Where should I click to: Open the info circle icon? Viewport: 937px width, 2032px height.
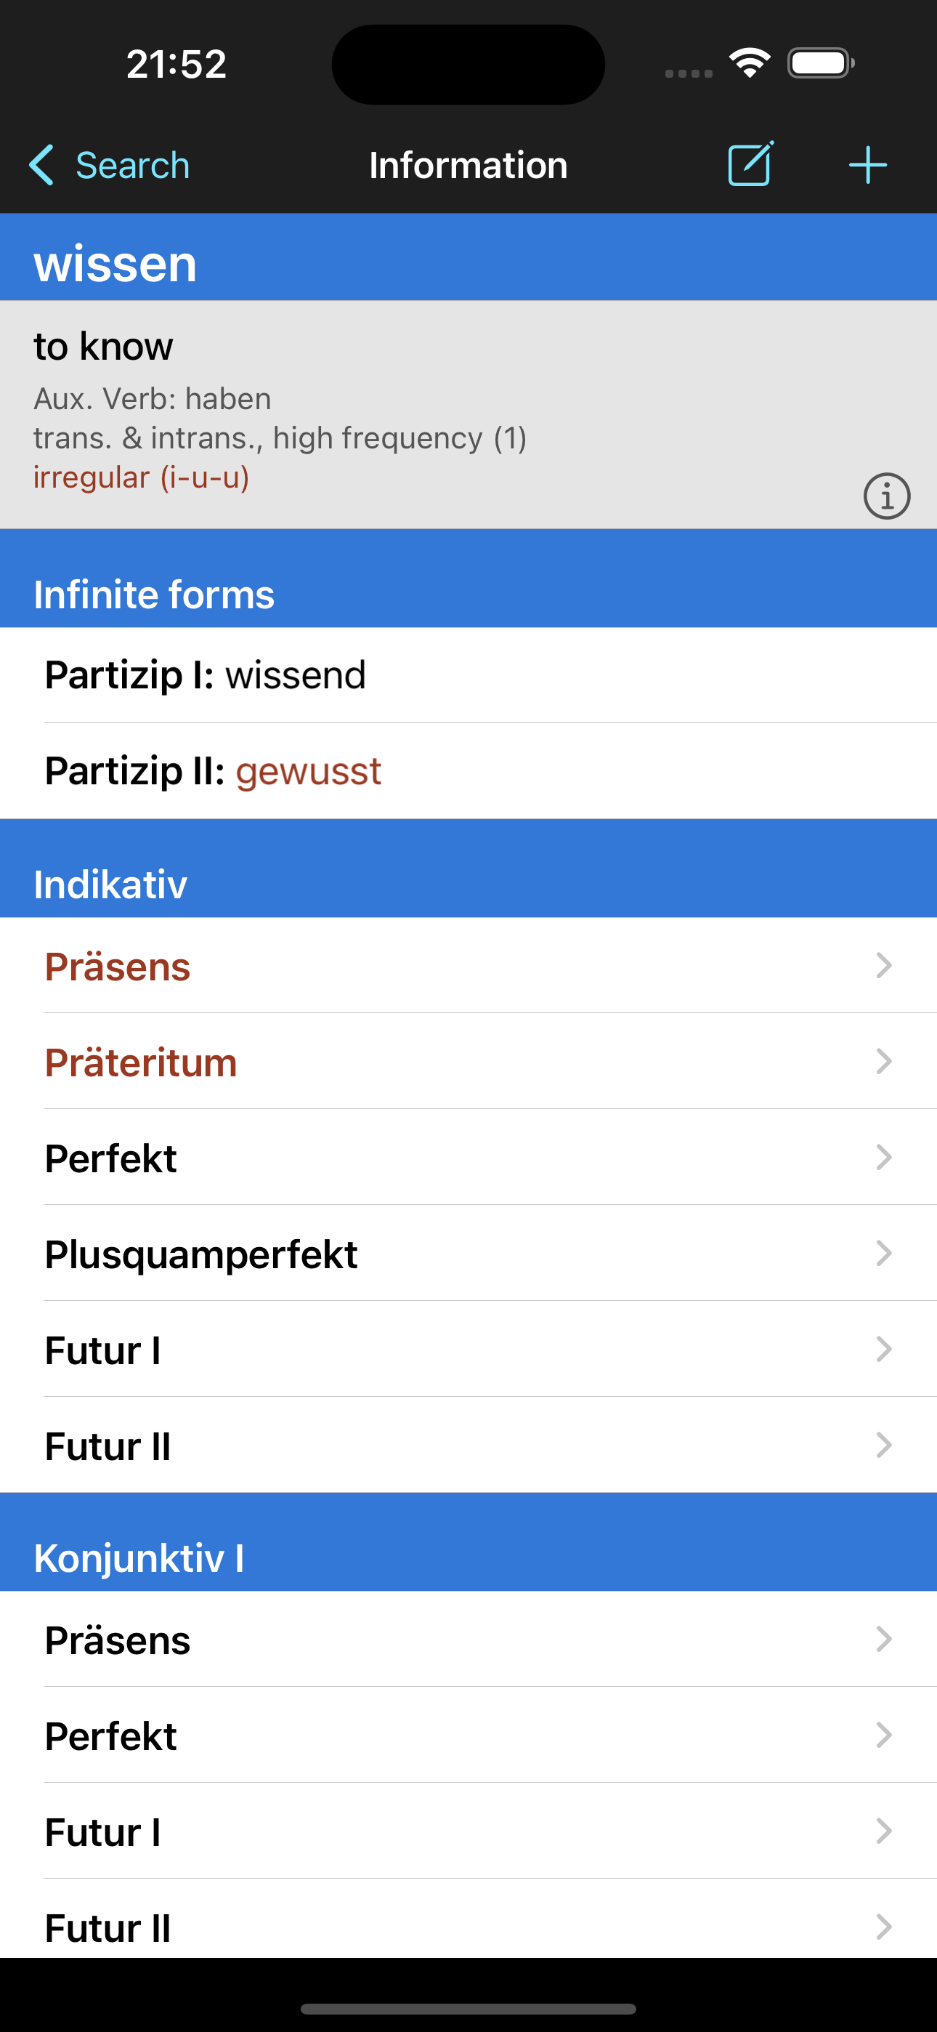point(887,496)
